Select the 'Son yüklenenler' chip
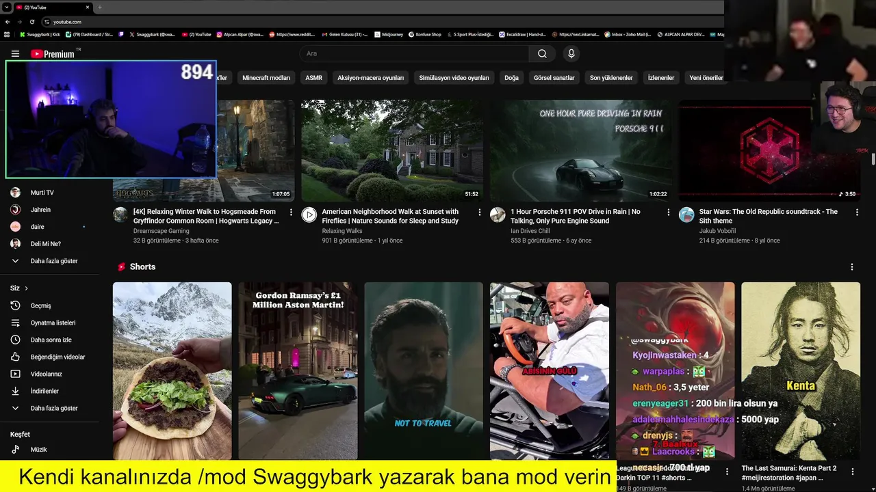 [x=611, y=78]
